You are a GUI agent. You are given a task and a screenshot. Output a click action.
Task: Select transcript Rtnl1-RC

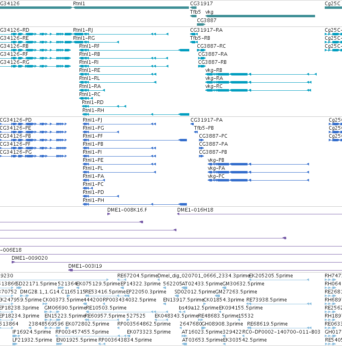point(86,98)
